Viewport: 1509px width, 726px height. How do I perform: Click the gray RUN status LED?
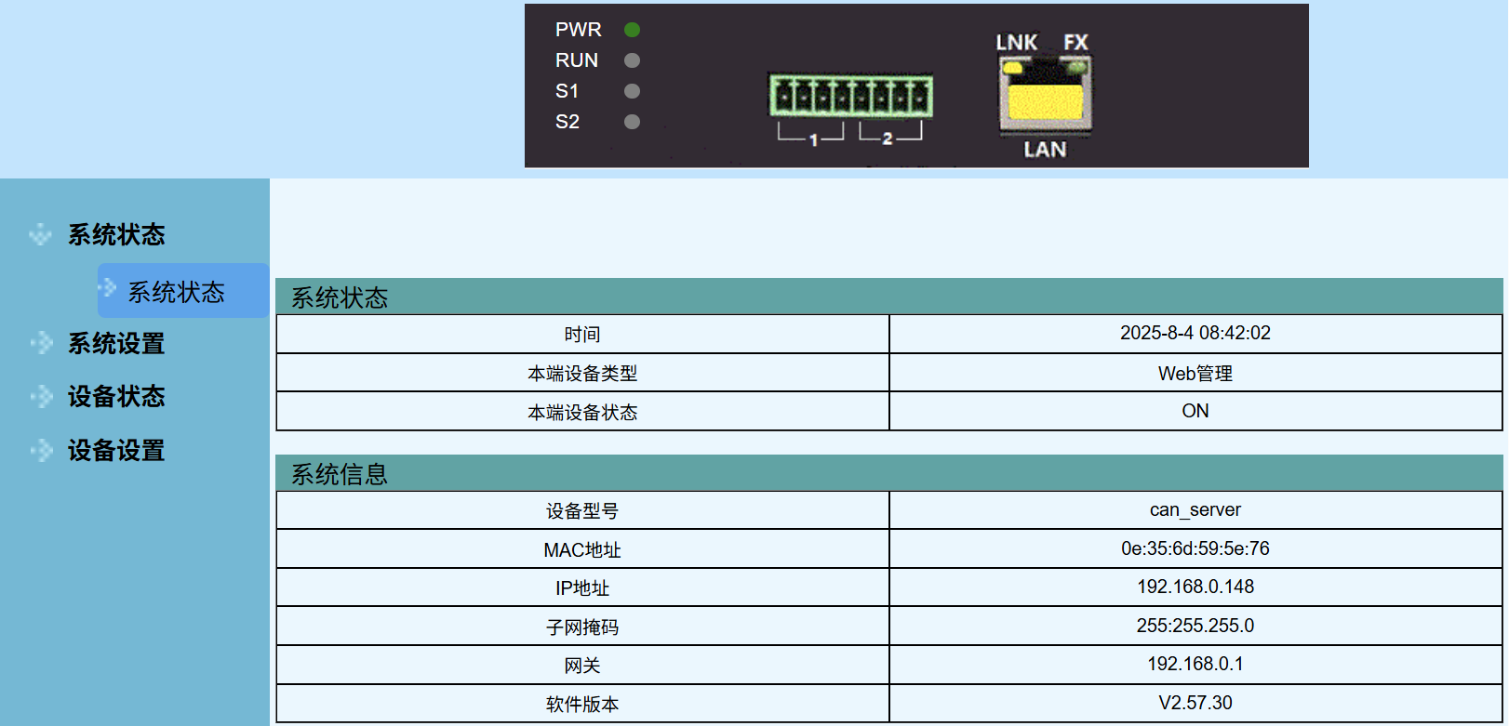pyautogui.click(x=632, y=60)
